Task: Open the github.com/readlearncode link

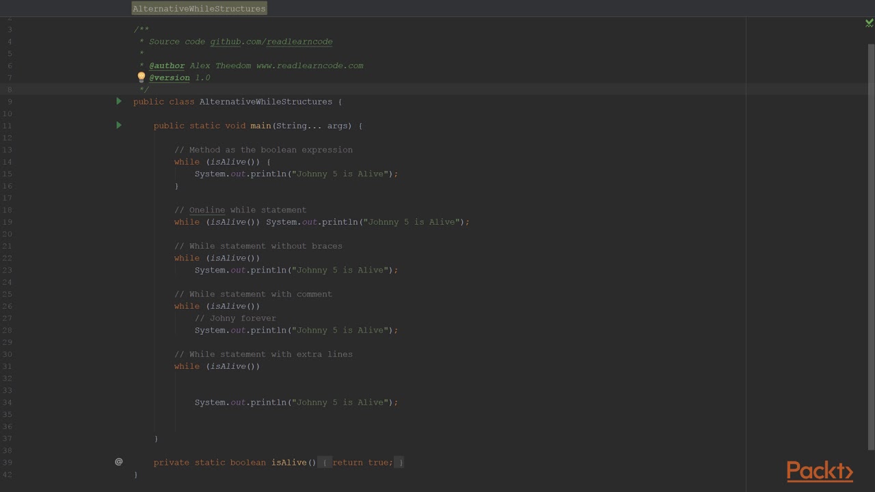Action: point(271,42)
